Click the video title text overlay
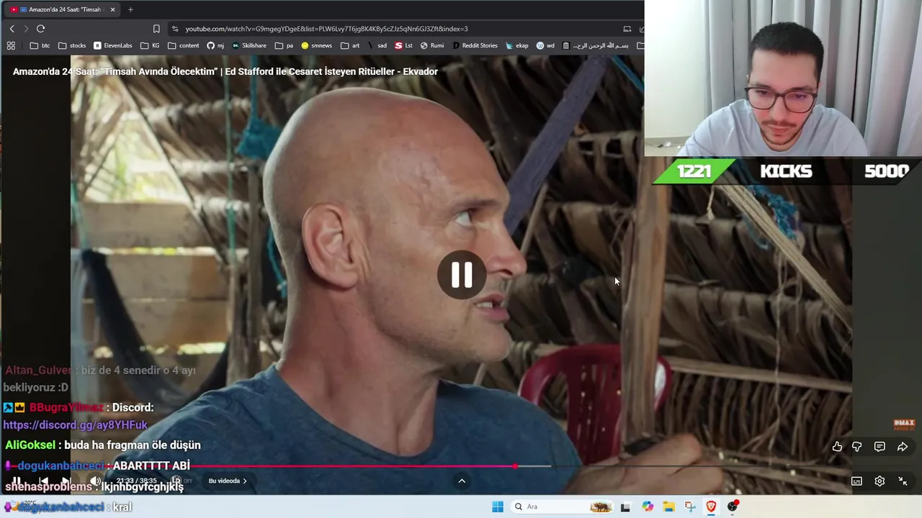 pos(225,71)
